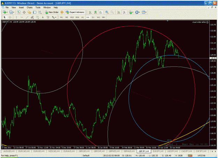Select the vertical line drawing tool

[x=16, y=17]
